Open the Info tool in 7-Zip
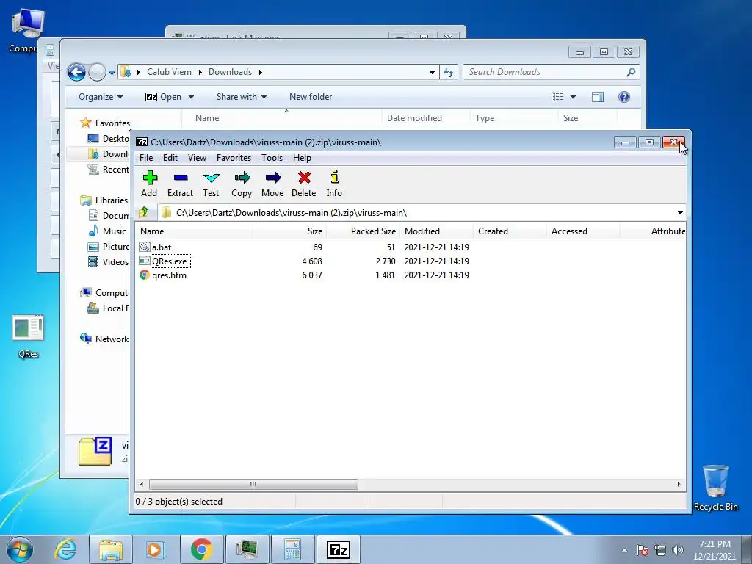Viewport: 752px width, 564px height. 334,184
